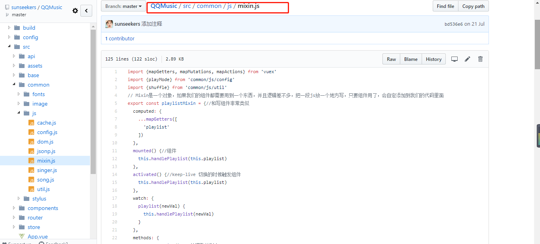Expand the router folder arrow

[x=14, y=218]
